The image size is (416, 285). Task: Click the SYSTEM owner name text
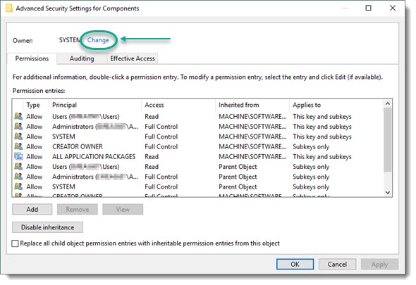pyautogui.click(x=70, y=40)
